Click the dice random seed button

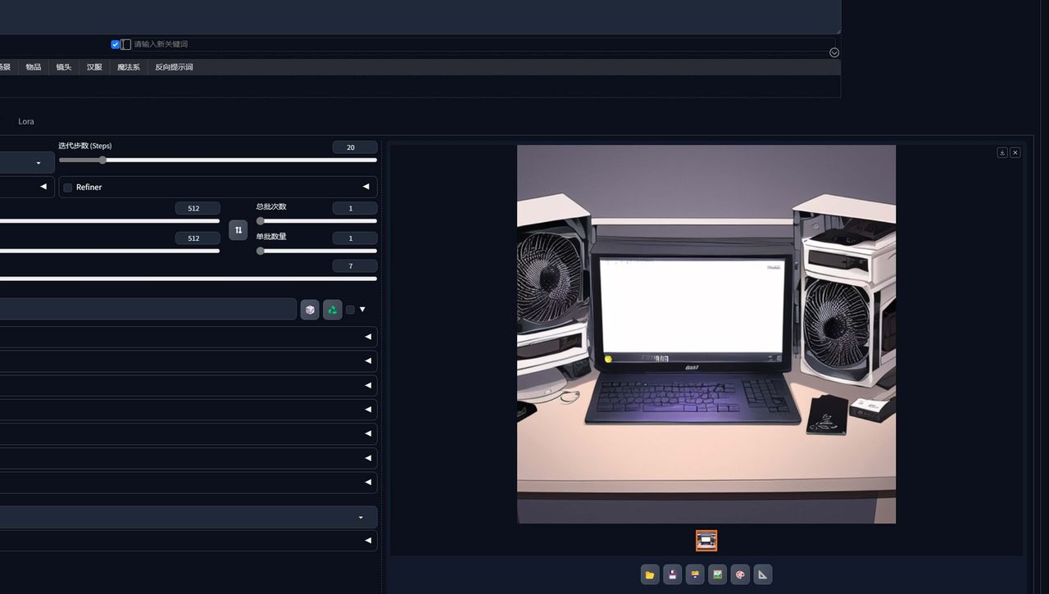click(310, 310)
